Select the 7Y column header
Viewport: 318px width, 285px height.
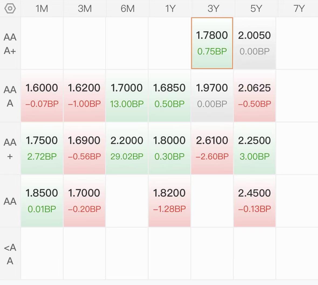click(x=299, y=9)
